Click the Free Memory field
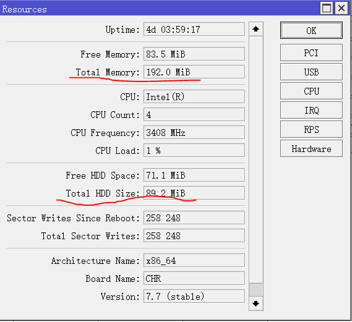This screenshot has height=322, width=352. click(194, 54)
